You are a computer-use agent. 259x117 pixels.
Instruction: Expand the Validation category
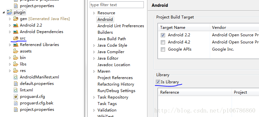94,110
